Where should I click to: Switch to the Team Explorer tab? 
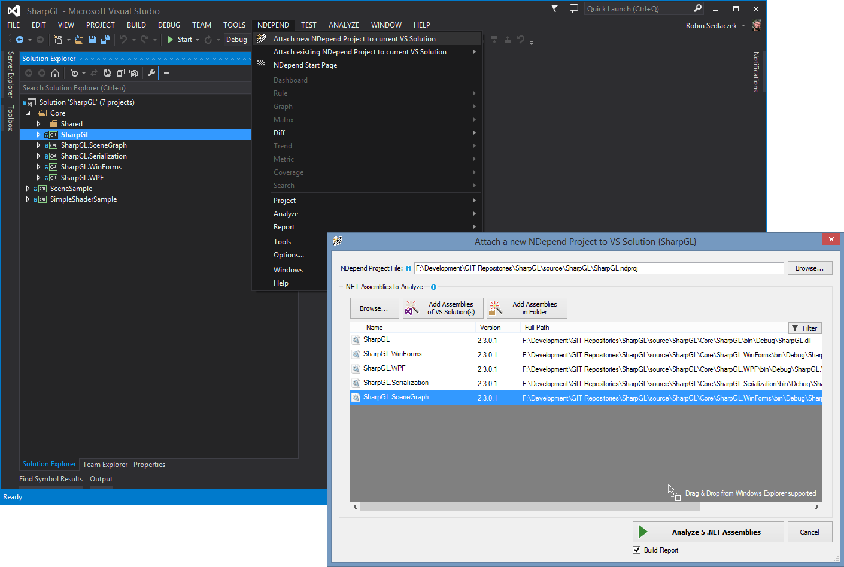pyautogui.click(x=105, y=465)
